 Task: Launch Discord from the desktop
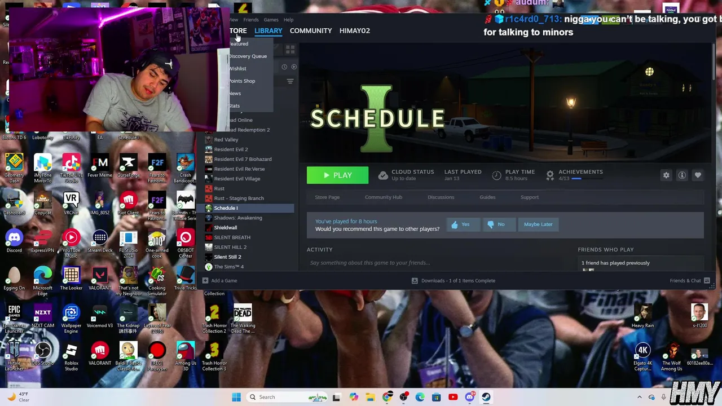coord(14,241)
